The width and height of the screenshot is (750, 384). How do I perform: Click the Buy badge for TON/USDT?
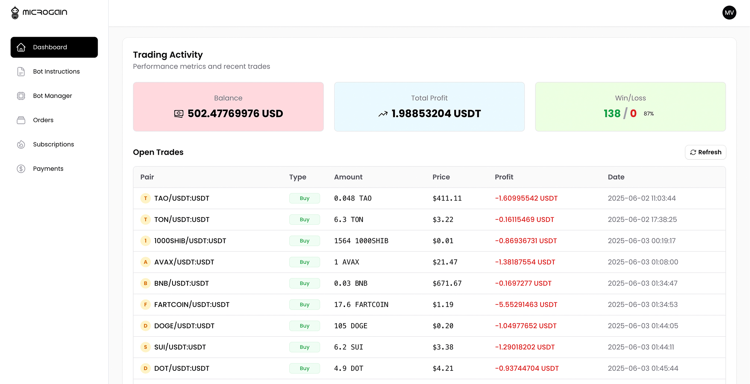pyautogui.click(x=305, y=220)
